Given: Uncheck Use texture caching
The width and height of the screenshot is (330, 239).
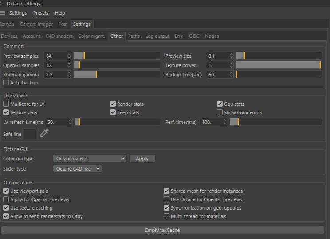Looking at the screenshot, I should [6, 208].
